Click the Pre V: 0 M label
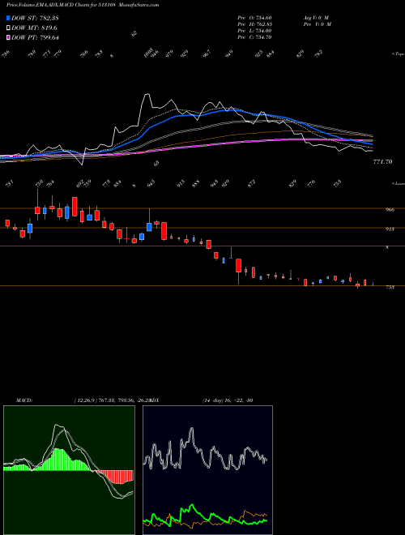Viewport: 405px width, 535px height. tap(317, 24)
